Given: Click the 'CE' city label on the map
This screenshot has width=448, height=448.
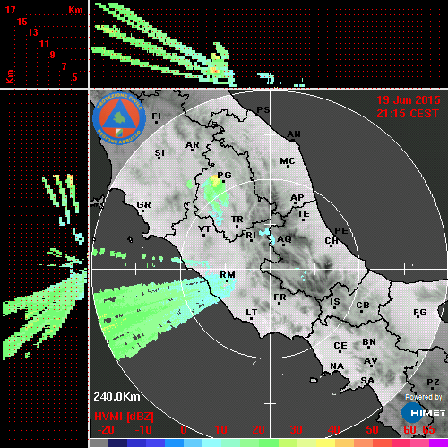Looking at the screenshot, I should 340,346.
